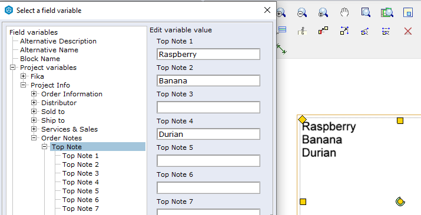The image size is (421, 215).
Task: Select Block Name in field variables
Action: (40, 59)
